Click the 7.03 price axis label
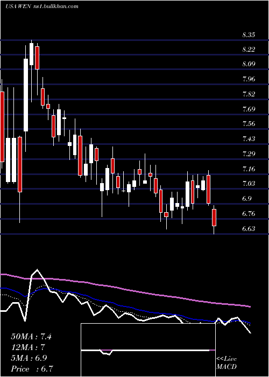The image size is (269, 377). tap(249, 184)
